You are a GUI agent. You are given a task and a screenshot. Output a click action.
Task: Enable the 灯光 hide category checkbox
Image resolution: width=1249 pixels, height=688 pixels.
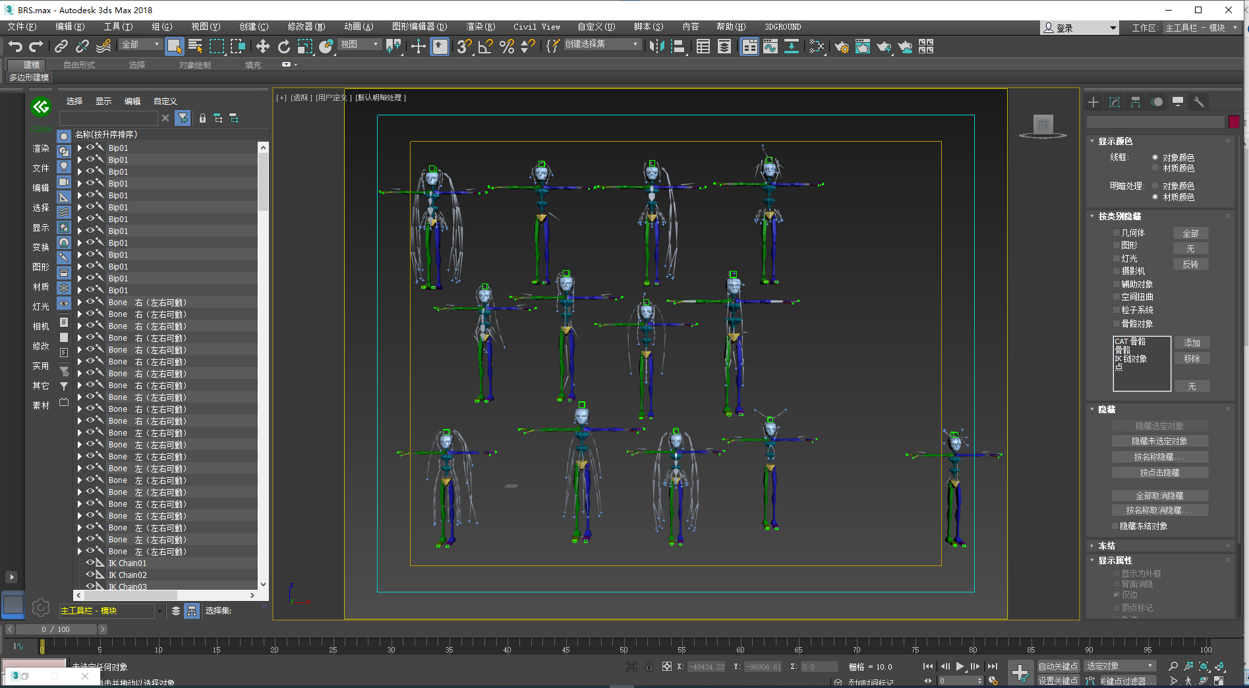tap(1117, 258)
